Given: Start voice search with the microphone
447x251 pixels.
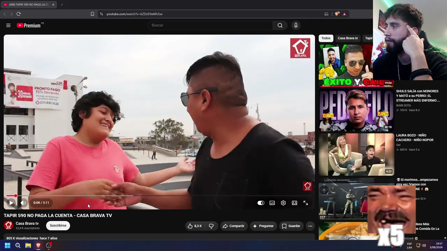Looking at the screenshot, I should click(x=296, y=25).
